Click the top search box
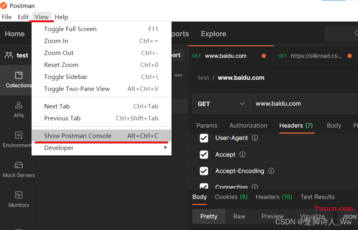This screenshot has height=230, width=358. click(x=341, y=33)
